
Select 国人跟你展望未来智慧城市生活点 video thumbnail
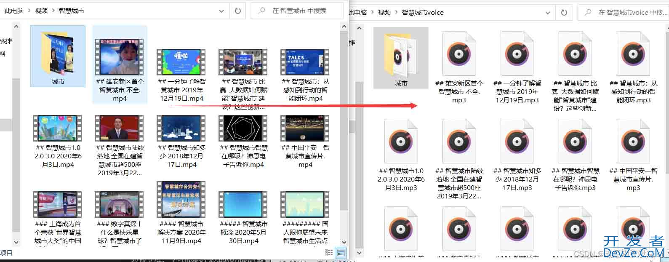pyautogui.click(x=305, y=204)
